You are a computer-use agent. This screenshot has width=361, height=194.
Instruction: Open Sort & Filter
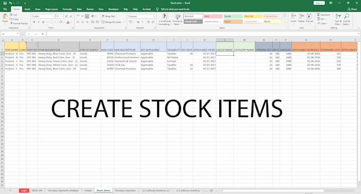[338, 19]
